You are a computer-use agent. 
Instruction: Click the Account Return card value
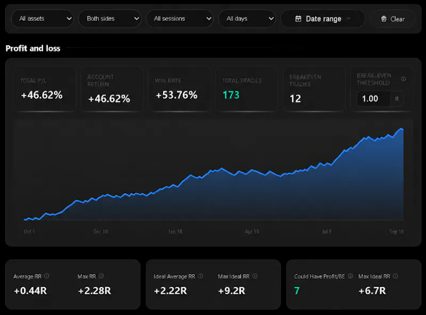click(109, 98)
